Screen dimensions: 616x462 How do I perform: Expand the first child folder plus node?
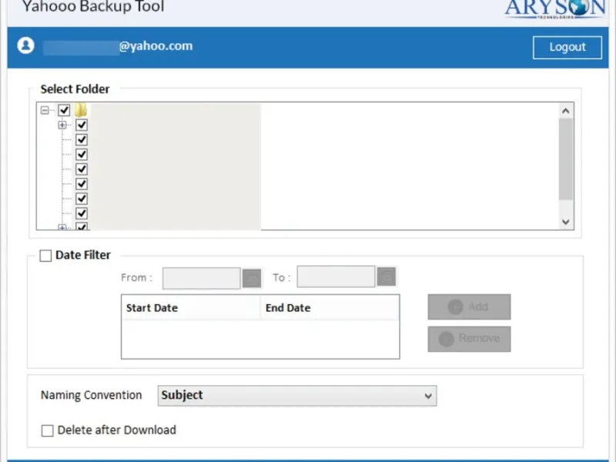[x=62, y=125]
